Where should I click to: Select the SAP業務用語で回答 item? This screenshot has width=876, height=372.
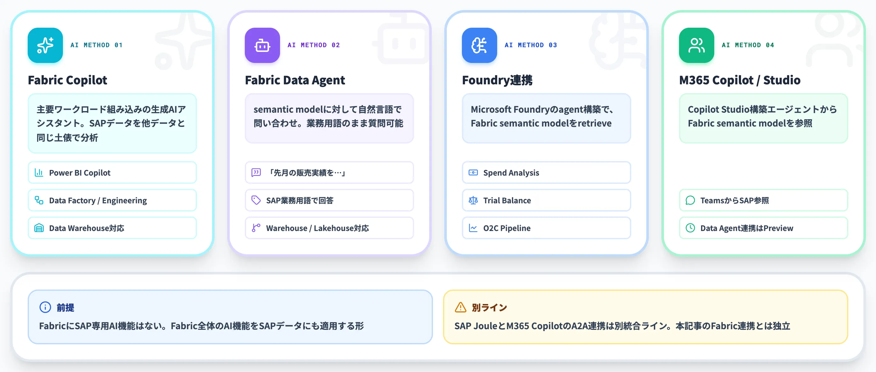tap(329, 200)
